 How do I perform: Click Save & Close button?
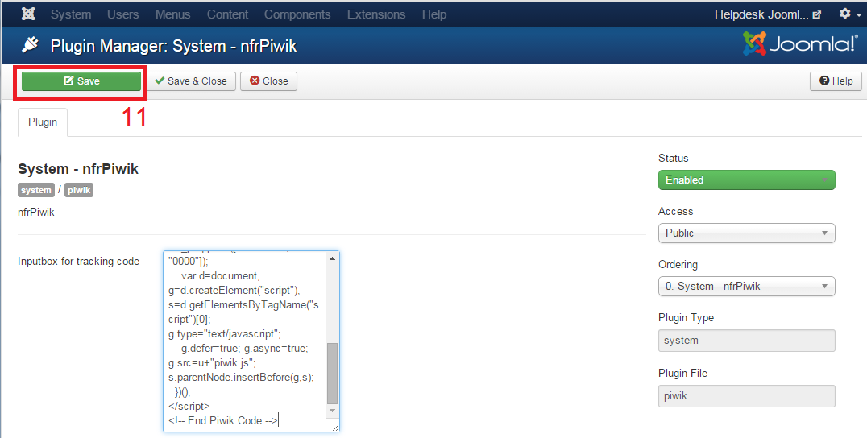(x=191, y=81)
